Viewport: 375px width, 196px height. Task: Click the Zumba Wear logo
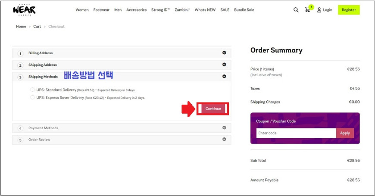click(x=24, y=10)
